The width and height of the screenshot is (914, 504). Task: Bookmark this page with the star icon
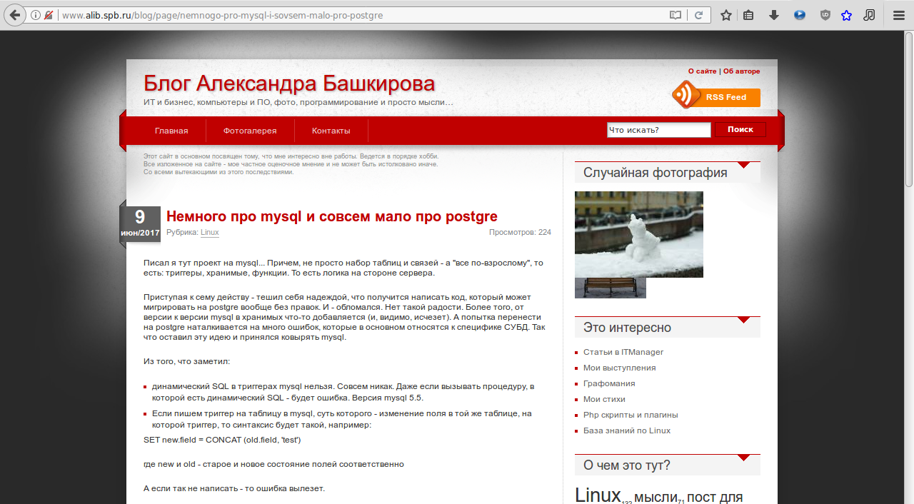click(x=726, y=15)
